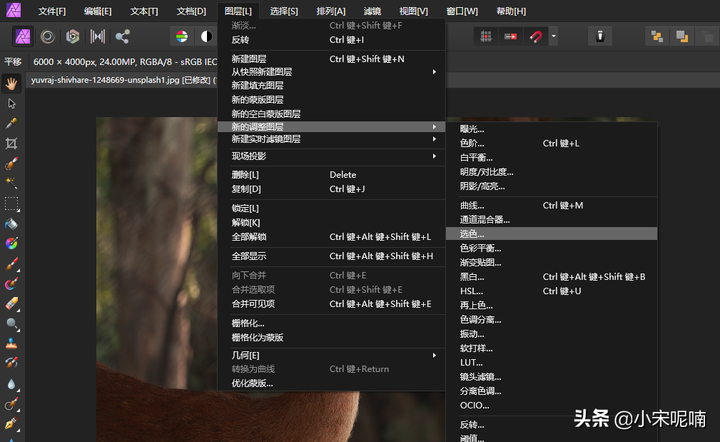
Task: Choose 复制[D] layer menu item
Action: (x=331, y=189)
